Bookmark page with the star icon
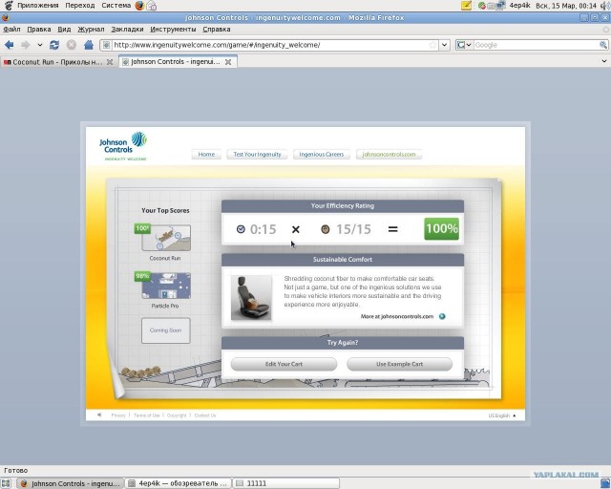 [x=432, y=45]
